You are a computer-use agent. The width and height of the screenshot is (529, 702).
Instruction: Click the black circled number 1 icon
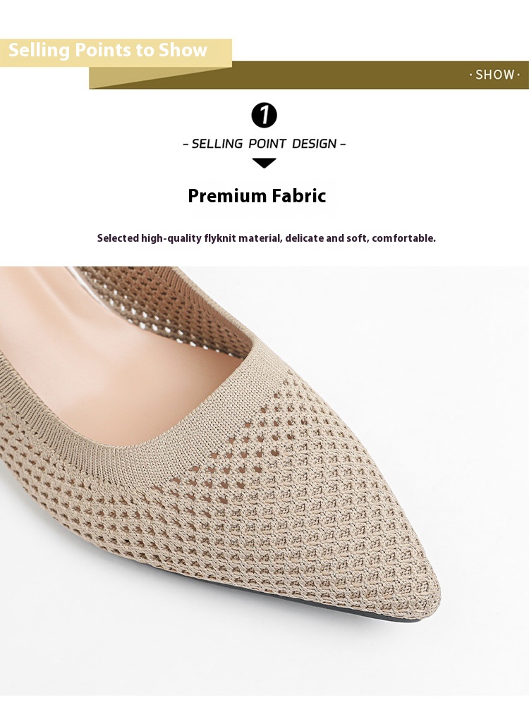264,115
